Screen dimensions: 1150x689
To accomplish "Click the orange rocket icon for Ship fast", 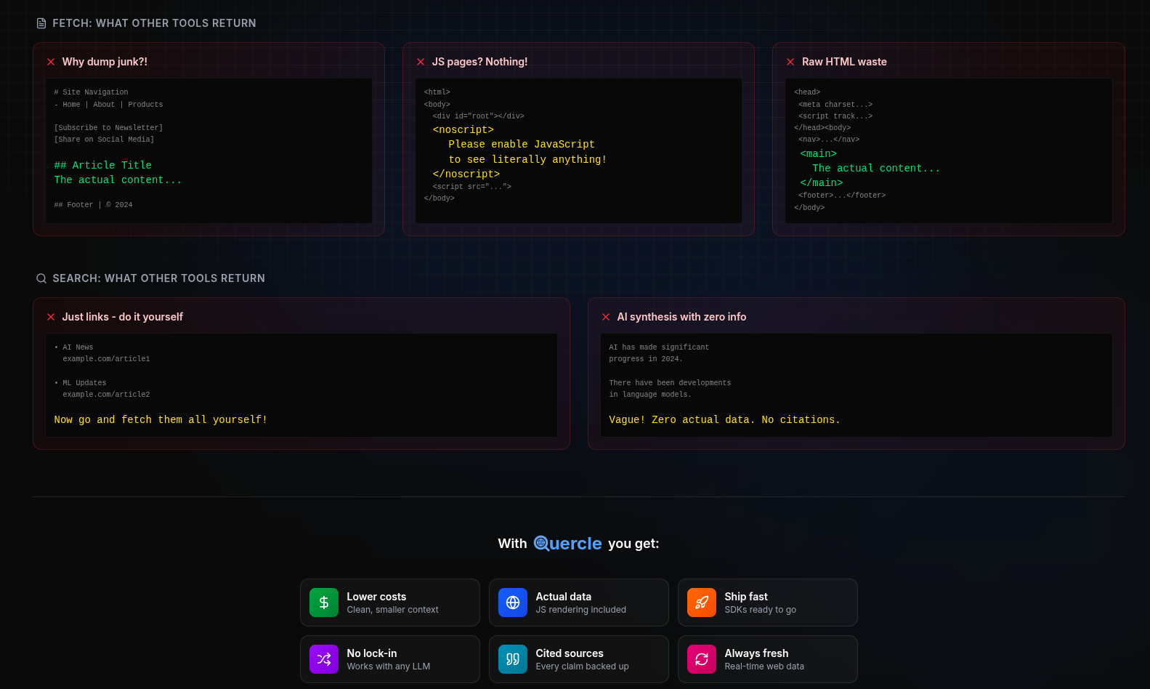I will [x=702, y=603].
